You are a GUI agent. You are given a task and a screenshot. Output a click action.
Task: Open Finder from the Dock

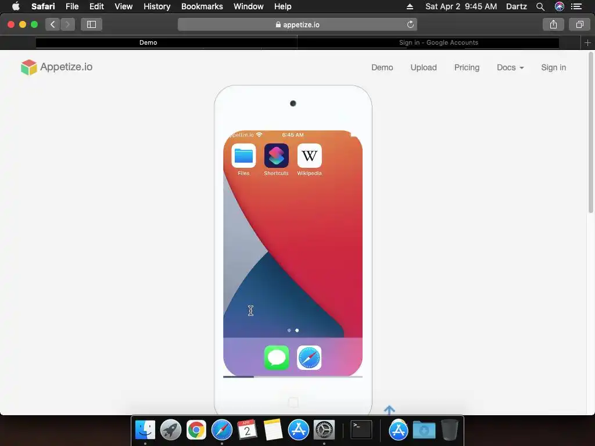pyautogui.click(x=145, y=430)
